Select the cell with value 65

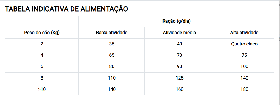[112, 55]
